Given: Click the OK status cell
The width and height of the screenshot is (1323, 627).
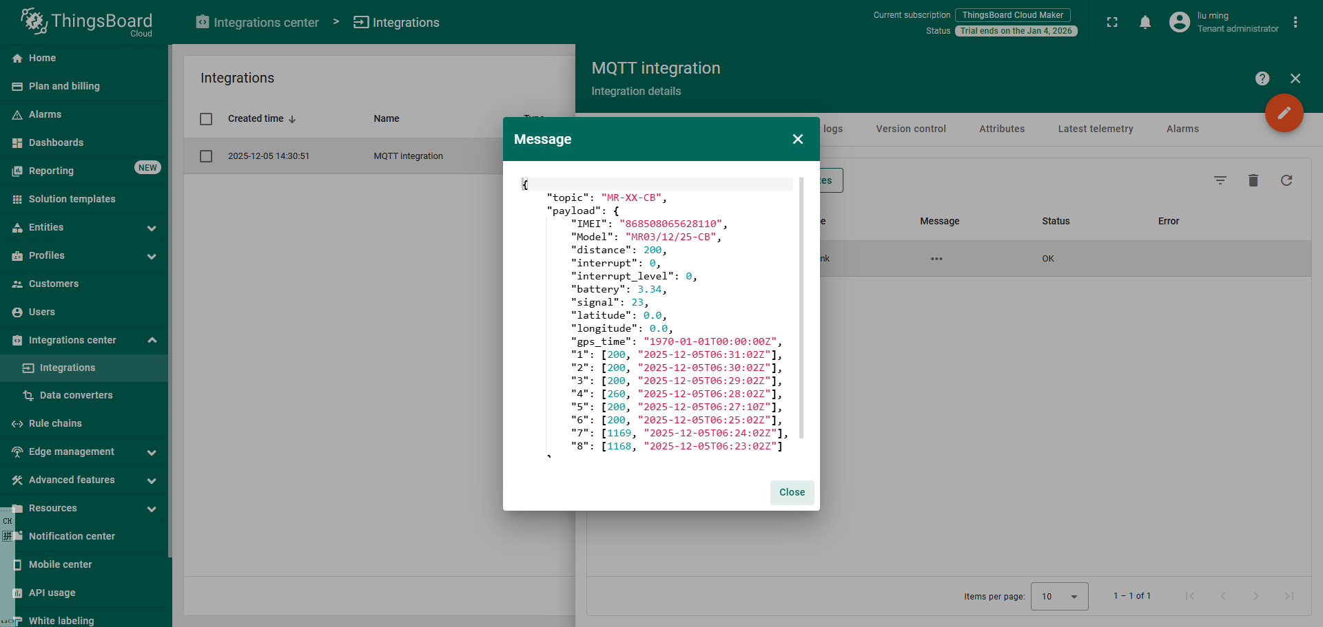Looking at the screenshot, I should (1048, 259).
